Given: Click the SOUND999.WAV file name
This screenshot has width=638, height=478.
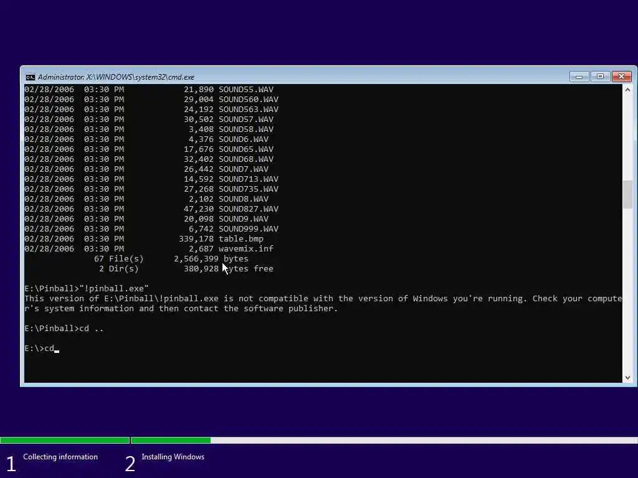Looking at the screenshot, I should click(x=249, y=229).
